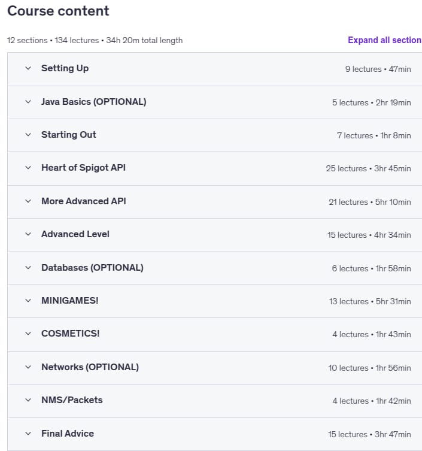The width and height of the screenshot is (422, 451).
Task: Click chevron icon for Databases (OPTIONAL)
Action: 28,268
